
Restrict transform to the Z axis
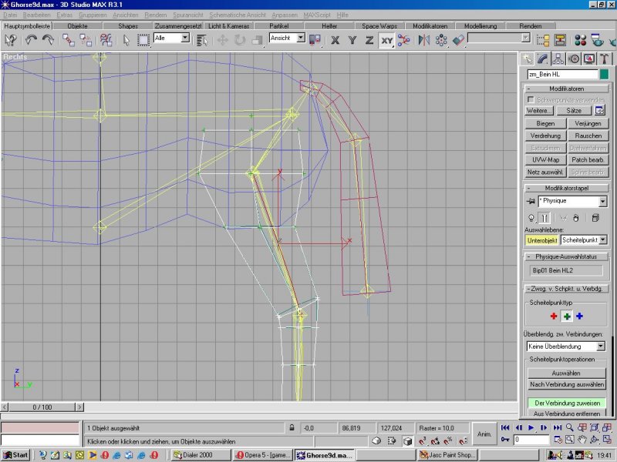[369, 39]
